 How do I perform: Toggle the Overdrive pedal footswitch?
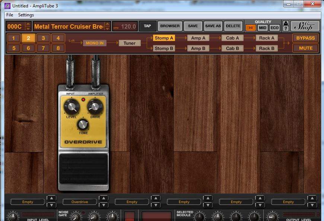click(x=83, y=169)
